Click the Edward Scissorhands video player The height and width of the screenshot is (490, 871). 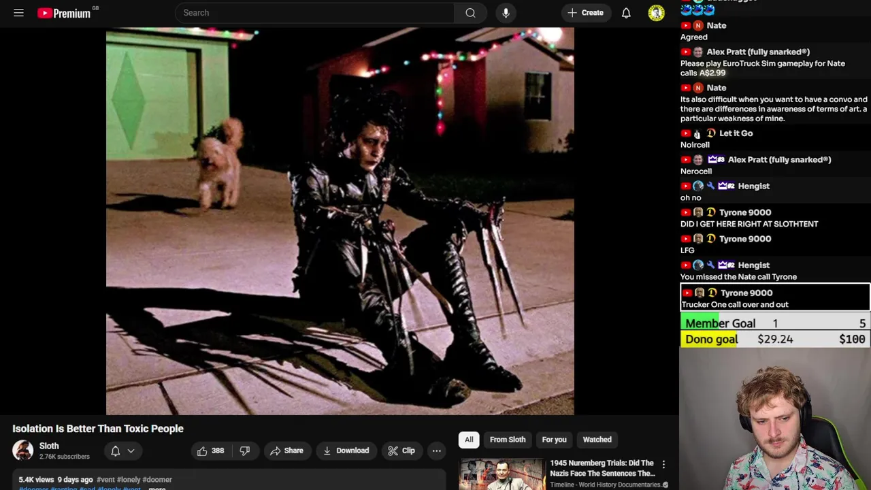coord(340,221)
